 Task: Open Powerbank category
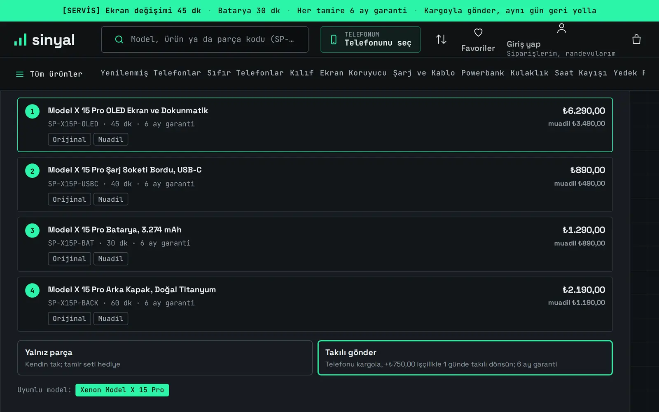[483, 73]
